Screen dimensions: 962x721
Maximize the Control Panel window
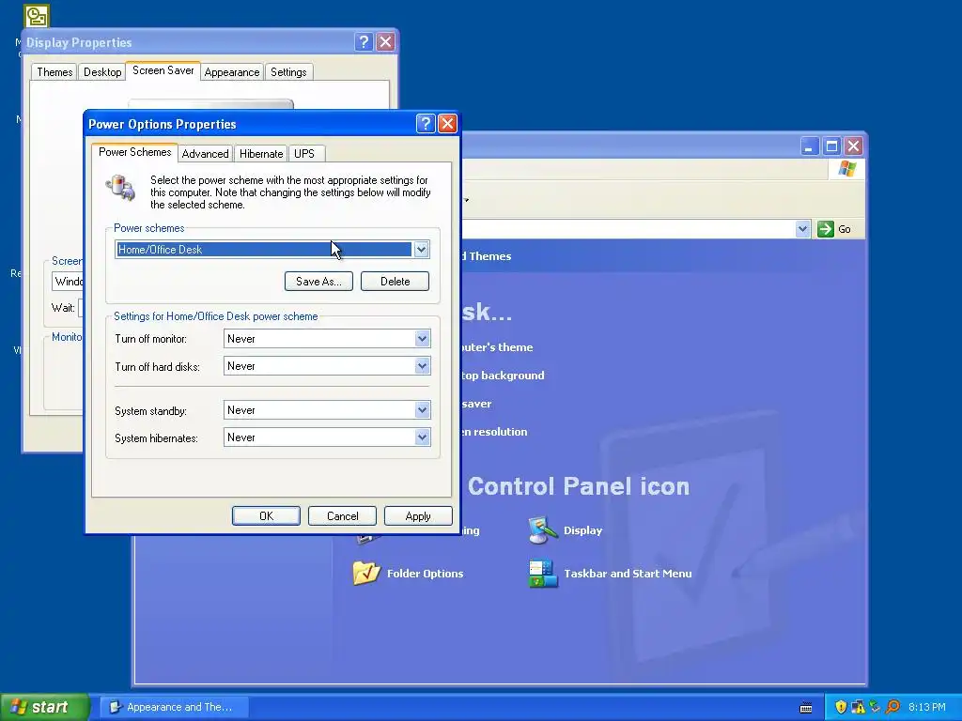click(x=831, y=146)
